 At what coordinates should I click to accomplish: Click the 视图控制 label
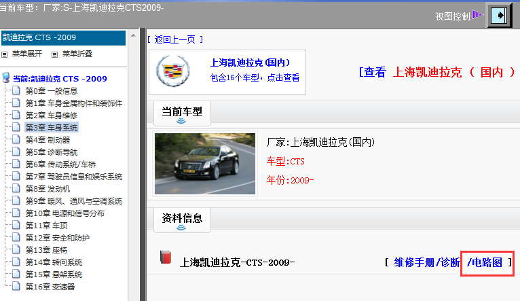point(453,16)
